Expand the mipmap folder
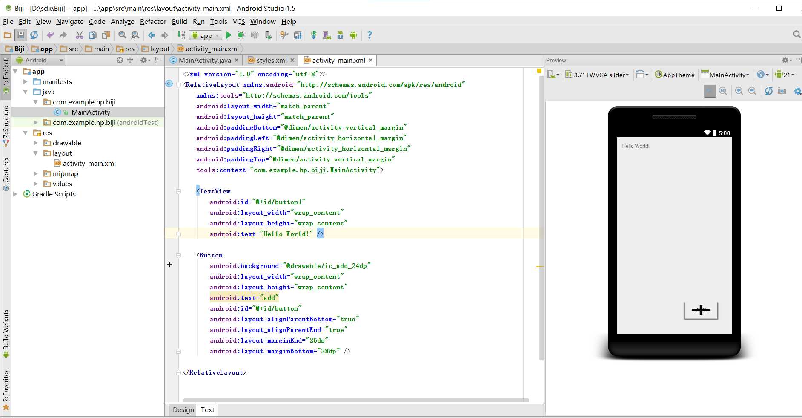Viewport: 802px width, 418px height. pos(36,173)
